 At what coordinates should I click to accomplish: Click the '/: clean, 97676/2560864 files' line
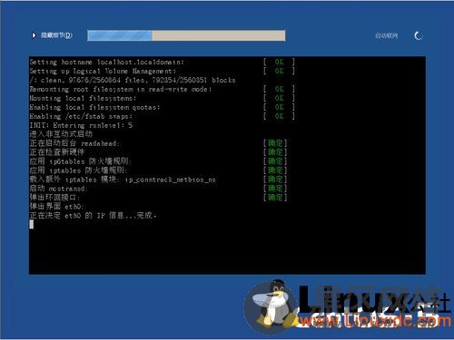133,81
